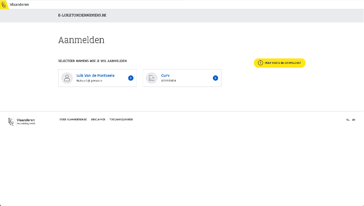Click the yellow Vlaanderen lion logo in header
Image resolution: width=364 pixels, height=206 pixels.
point(4,4)
